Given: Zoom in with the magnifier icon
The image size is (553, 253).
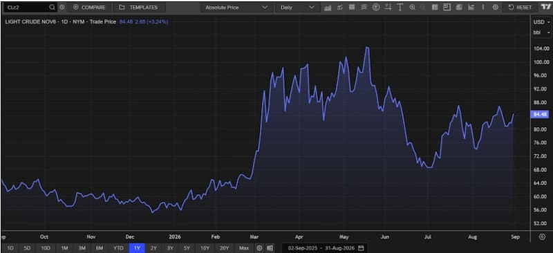Looking at the screenshot, I should [x=412, y=8].
